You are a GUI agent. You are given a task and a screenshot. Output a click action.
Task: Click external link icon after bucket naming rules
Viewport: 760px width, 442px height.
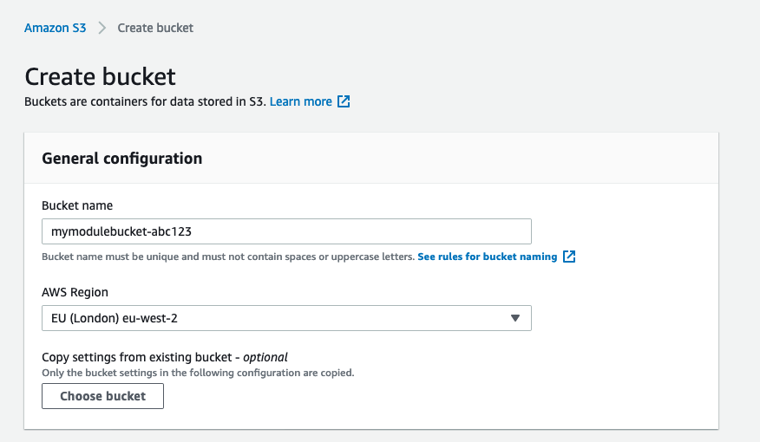click(569, 257)
